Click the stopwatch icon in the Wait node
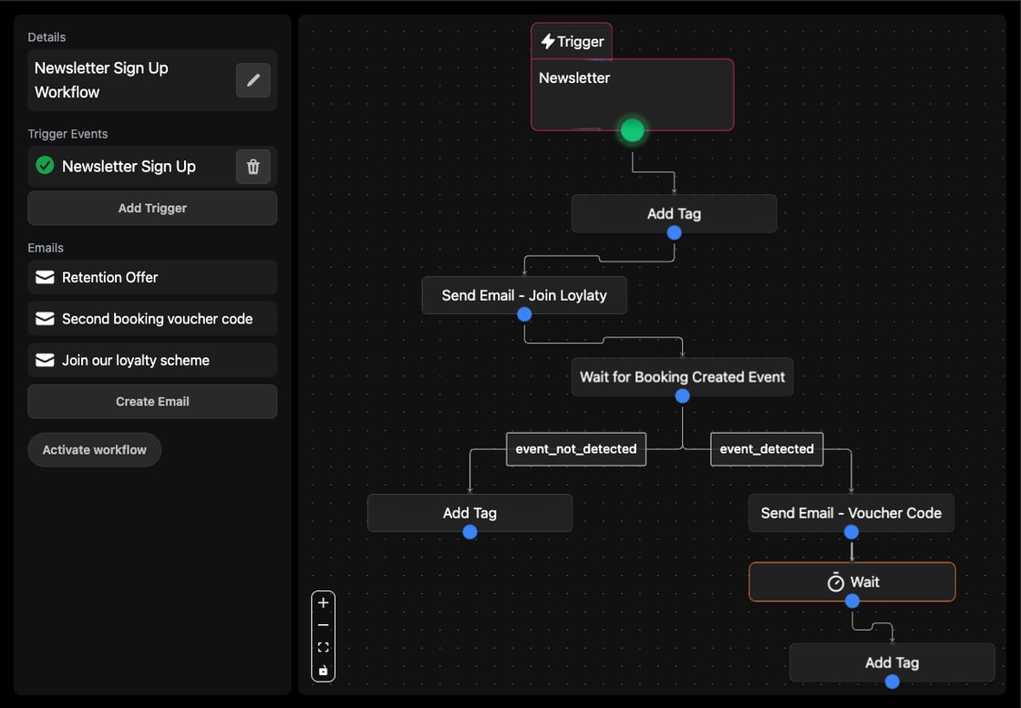Viewport: 1021px width, 708px height. pos(835,582)
